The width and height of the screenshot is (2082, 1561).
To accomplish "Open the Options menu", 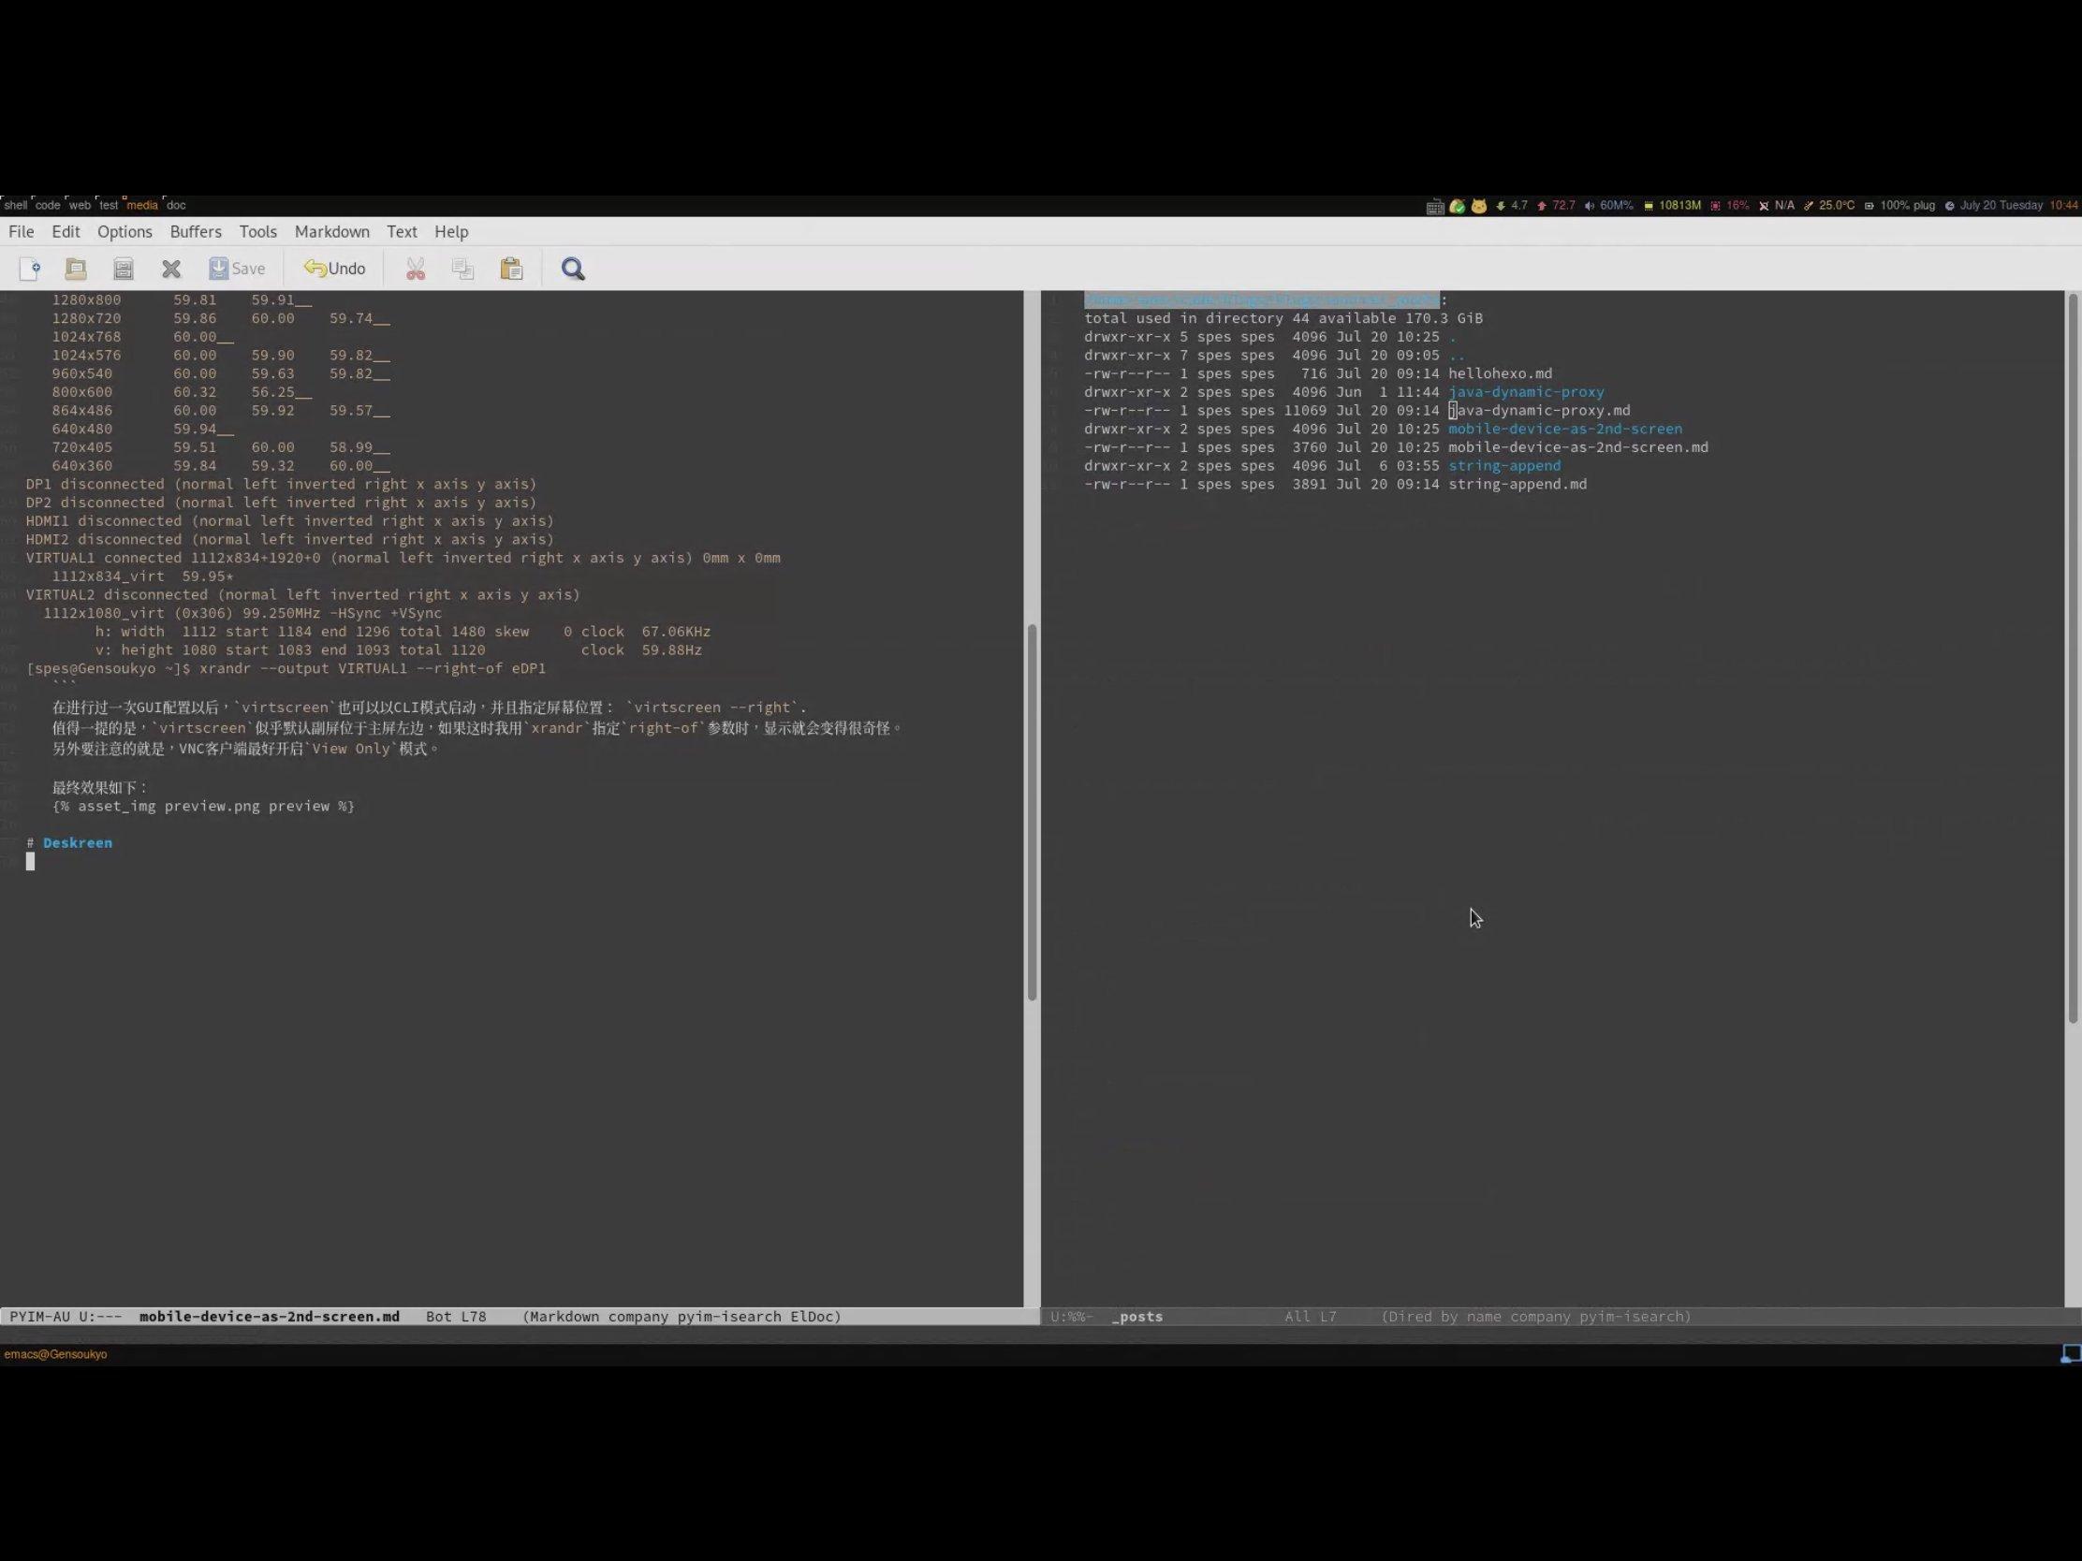I will (125, 231).
